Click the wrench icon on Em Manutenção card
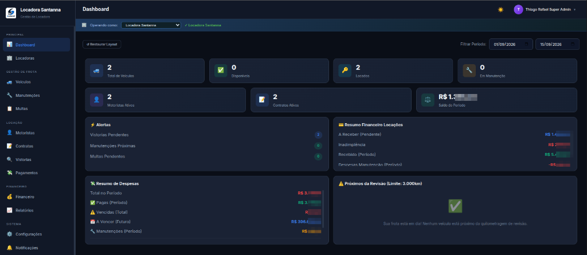Screen dimensions: 587x255 tap(469, 70)
